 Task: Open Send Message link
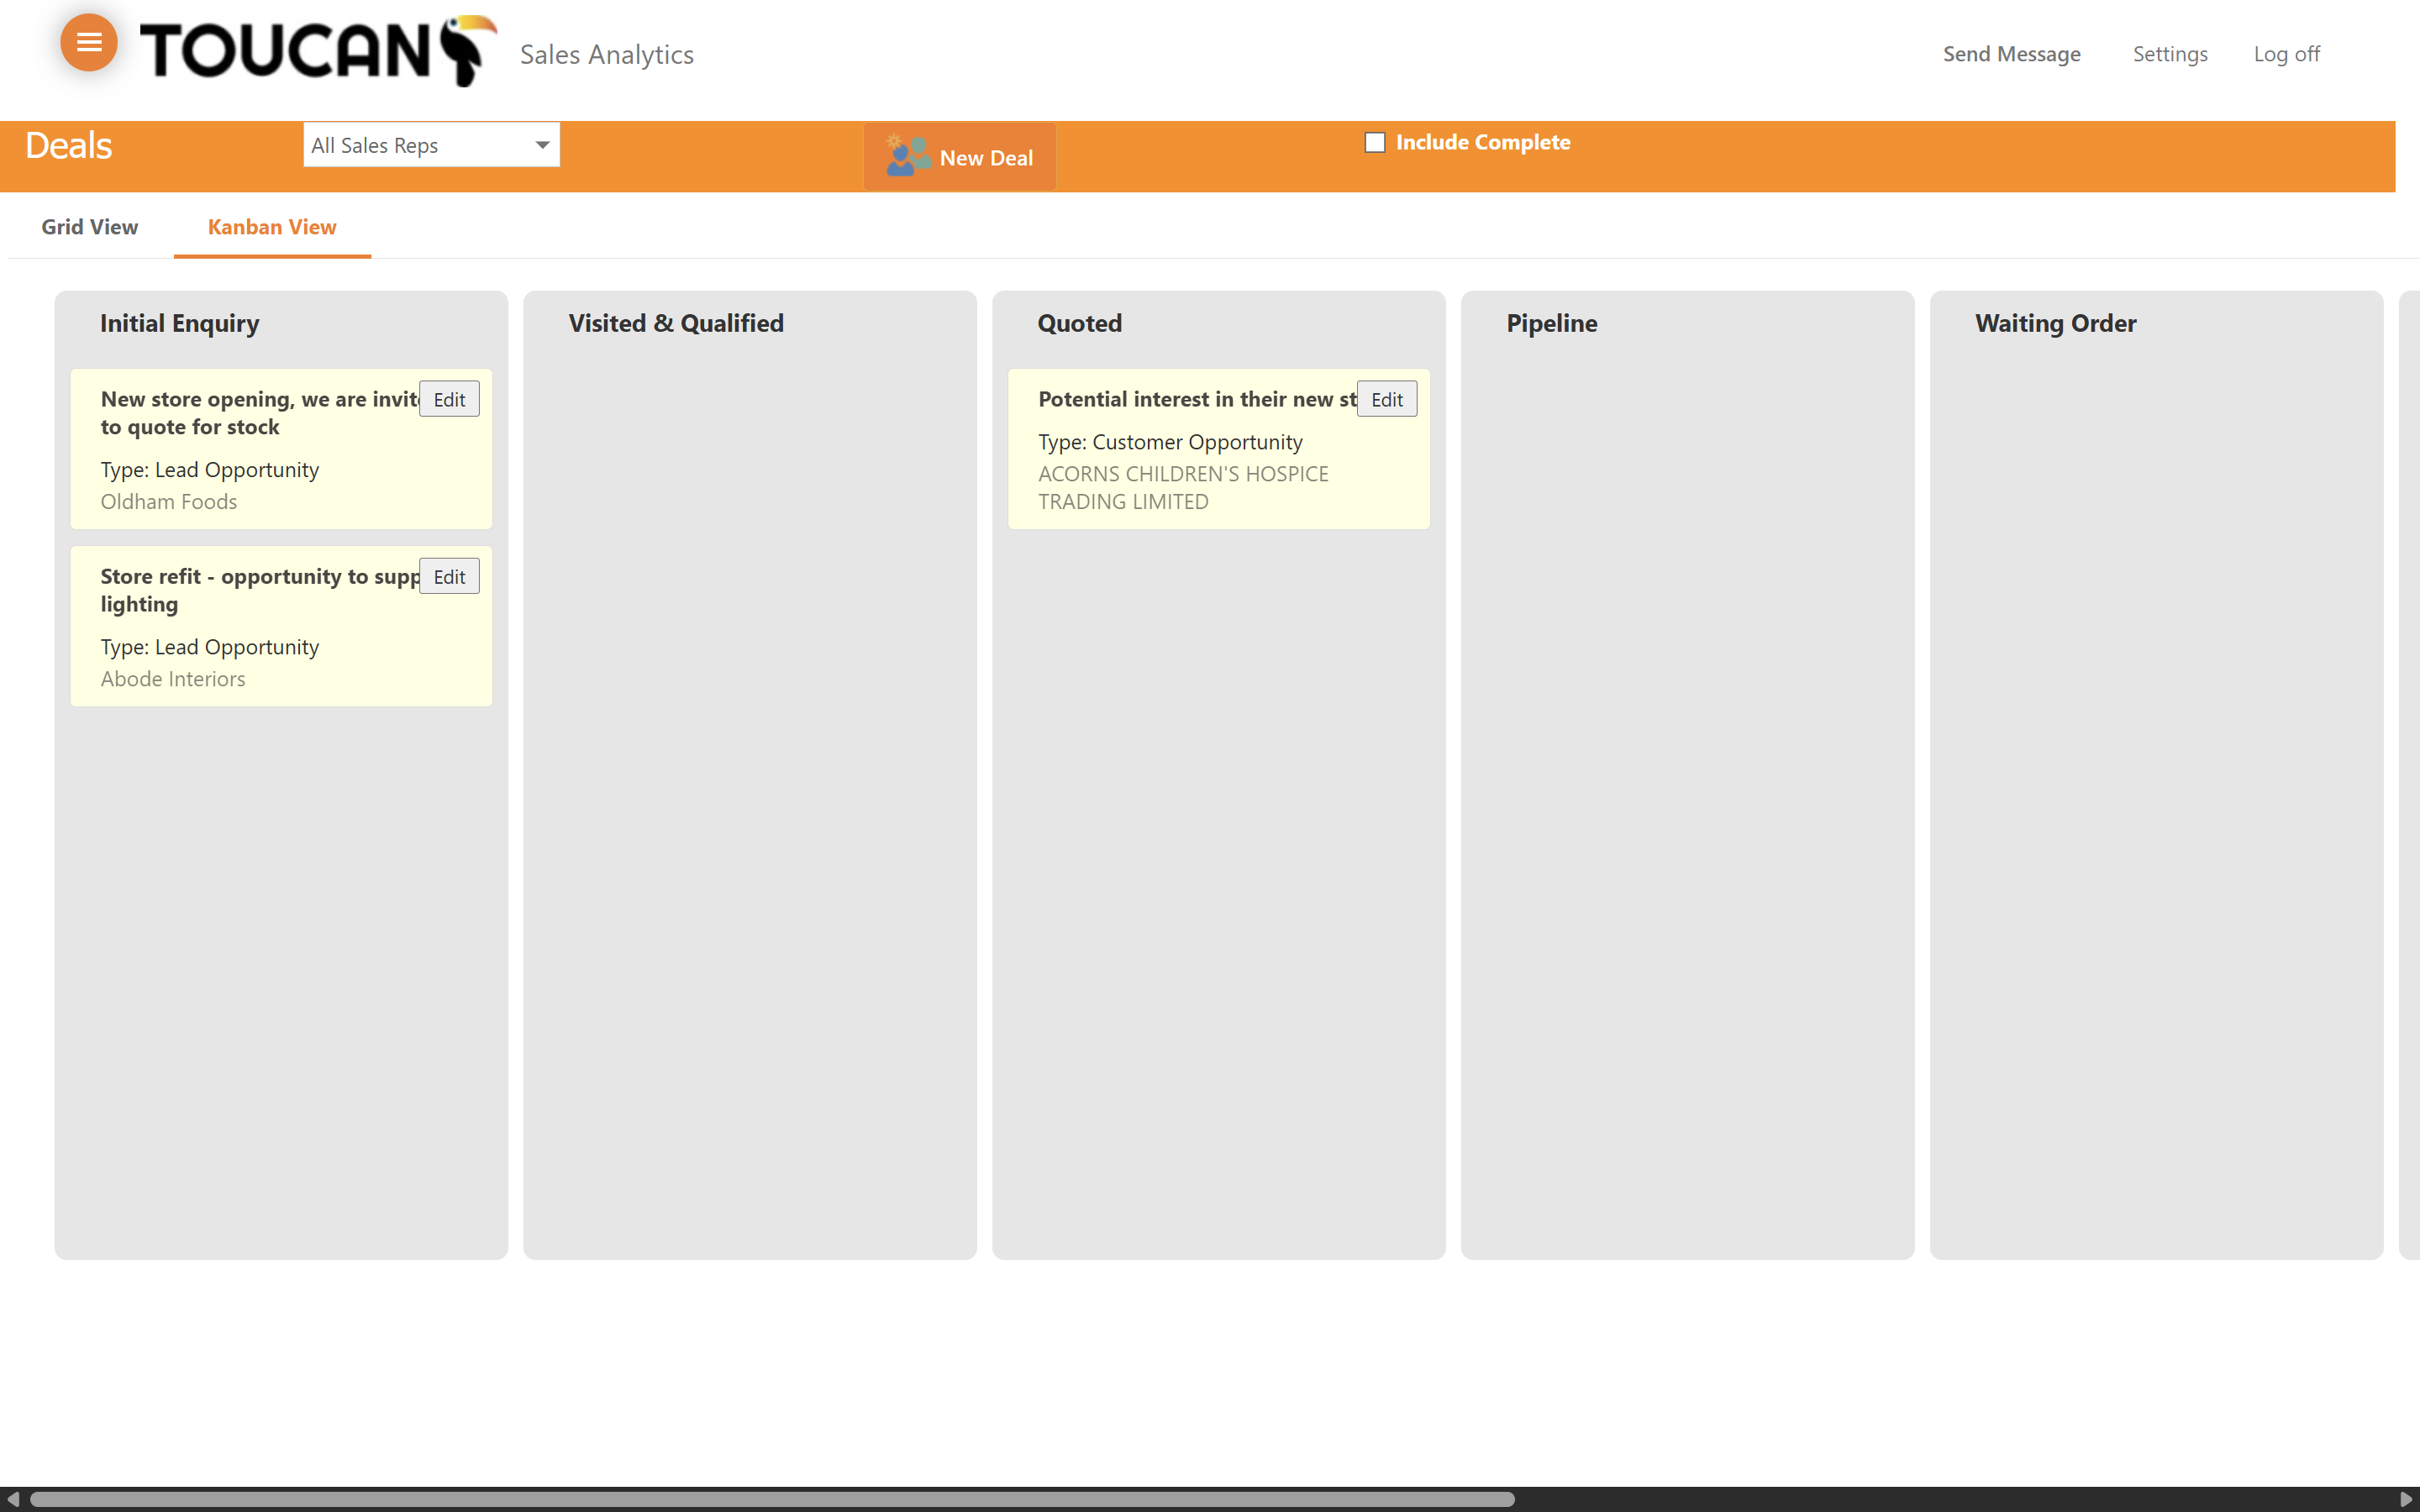pyautogui.click(x=2011, y=54)
